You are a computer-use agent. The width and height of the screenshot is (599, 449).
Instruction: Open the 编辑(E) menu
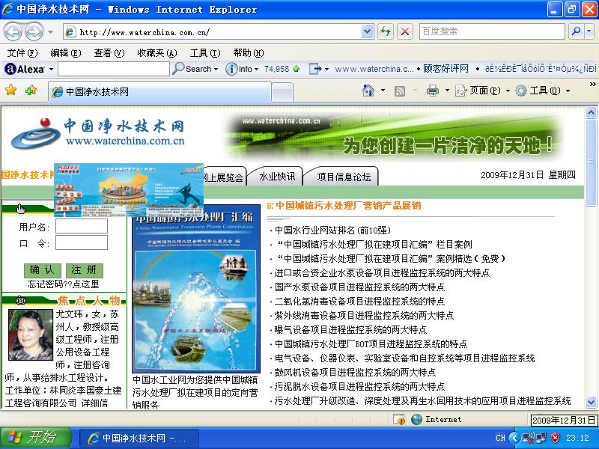(66, 52)
